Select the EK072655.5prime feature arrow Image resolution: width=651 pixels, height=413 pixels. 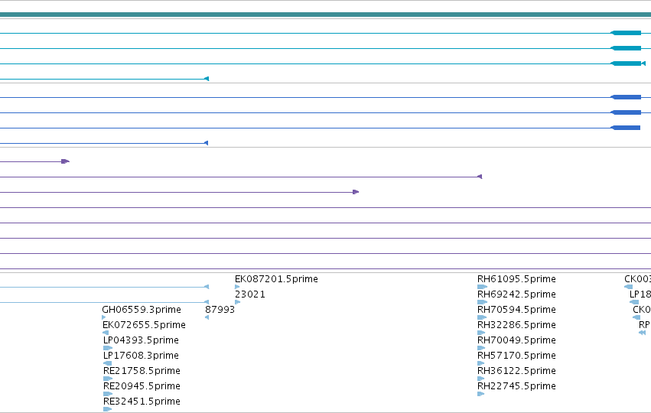point(106,333)
